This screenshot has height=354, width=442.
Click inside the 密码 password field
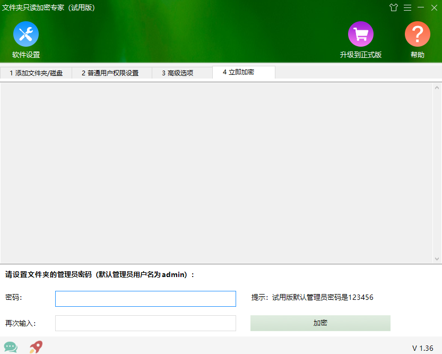pos(145,298)
